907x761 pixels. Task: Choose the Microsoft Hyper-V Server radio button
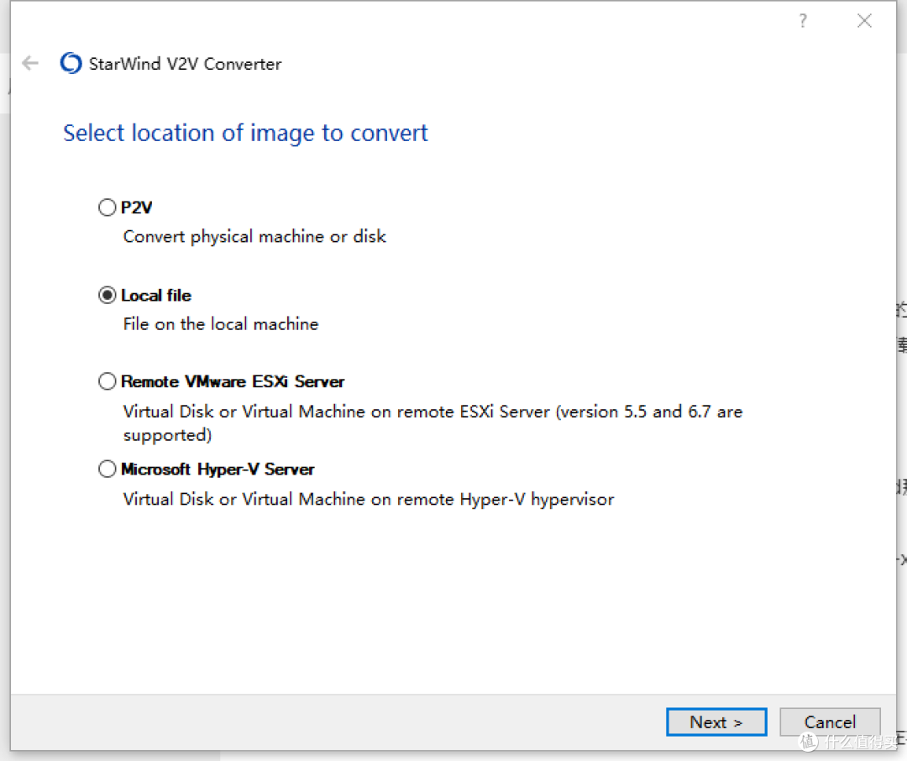107,470
